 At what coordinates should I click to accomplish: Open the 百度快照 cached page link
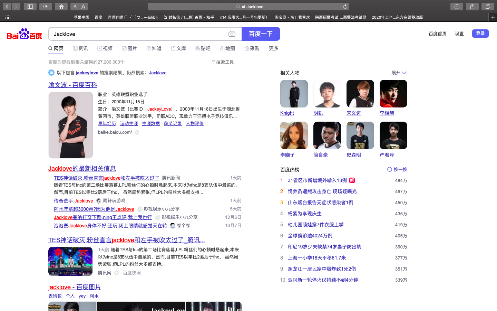pyautogui.click(x=132, y=273)
